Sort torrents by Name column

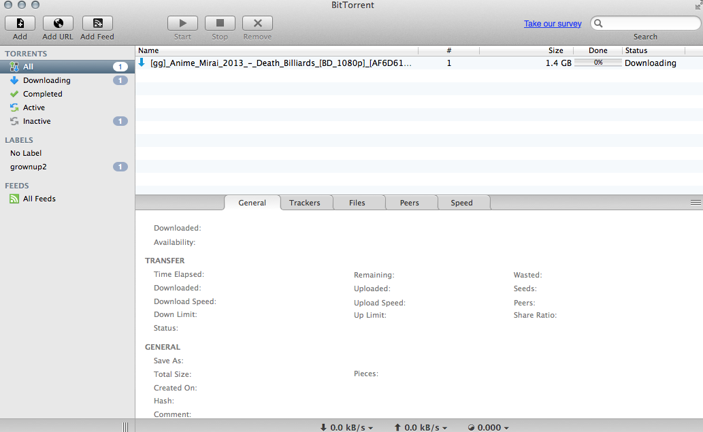276,50
